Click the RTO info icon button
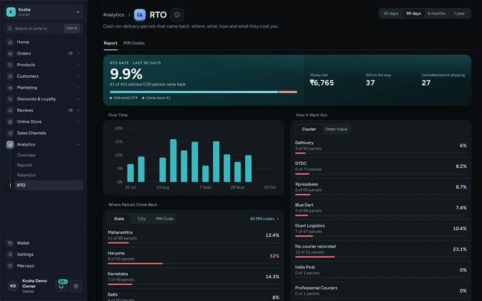This screenshot has height=301, width=482. (x=177, y=14)
